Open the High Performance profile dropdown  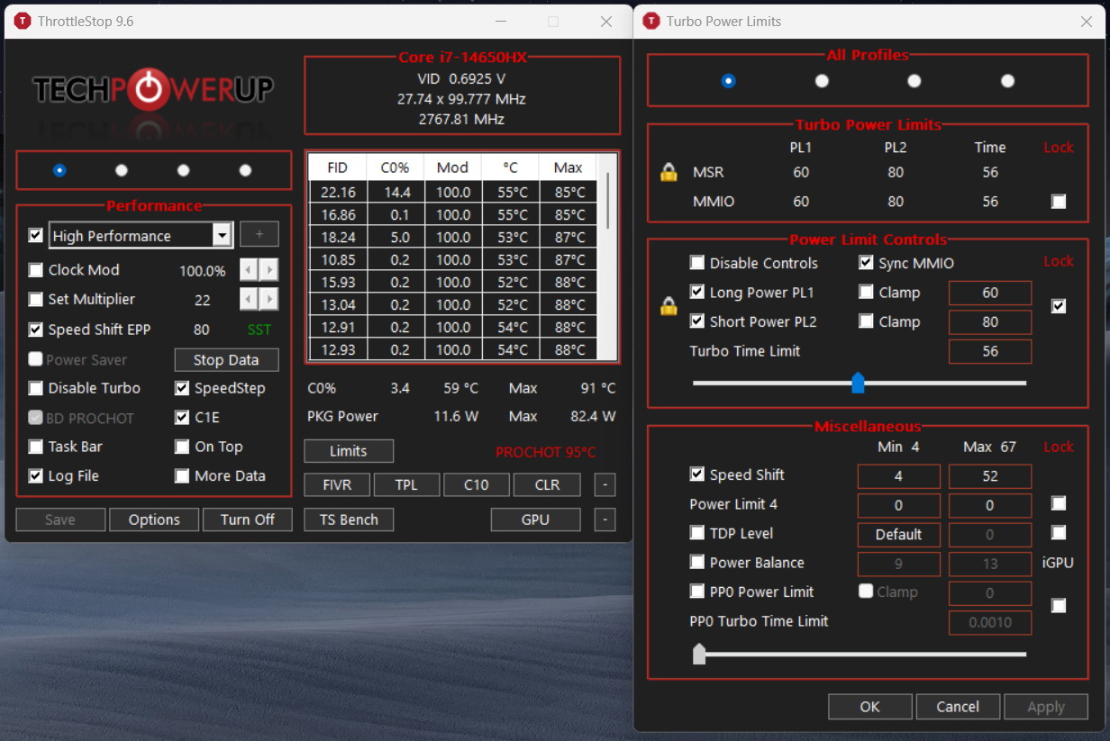[222, 236]
